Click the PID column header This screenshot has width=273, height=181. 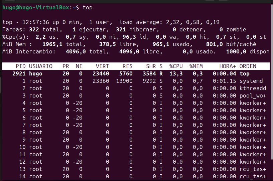21,66
